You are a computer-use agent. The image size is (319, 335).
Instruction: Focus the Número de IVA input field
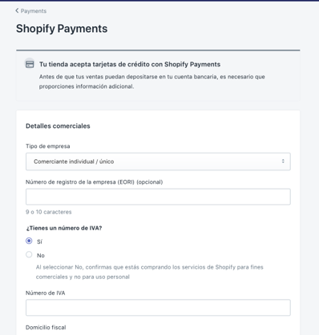tap(158, 308)
